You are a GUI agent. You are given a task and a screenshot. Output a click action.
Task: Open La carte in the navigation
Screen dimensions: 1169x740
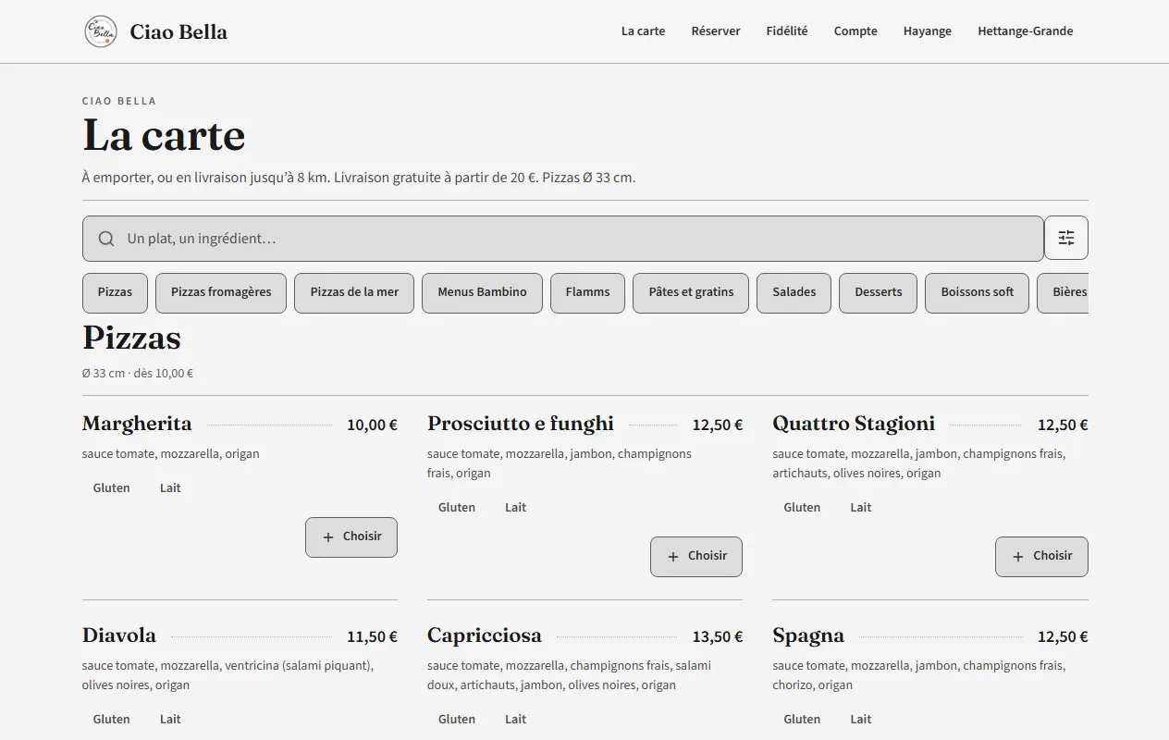pos(643,31)
